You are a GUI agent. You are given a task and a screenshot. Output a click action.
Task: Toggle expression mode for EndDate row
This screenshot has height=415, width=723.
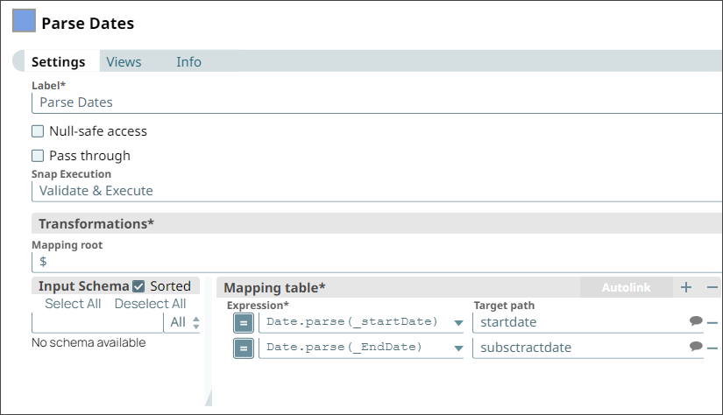click(x=244, y=348)
